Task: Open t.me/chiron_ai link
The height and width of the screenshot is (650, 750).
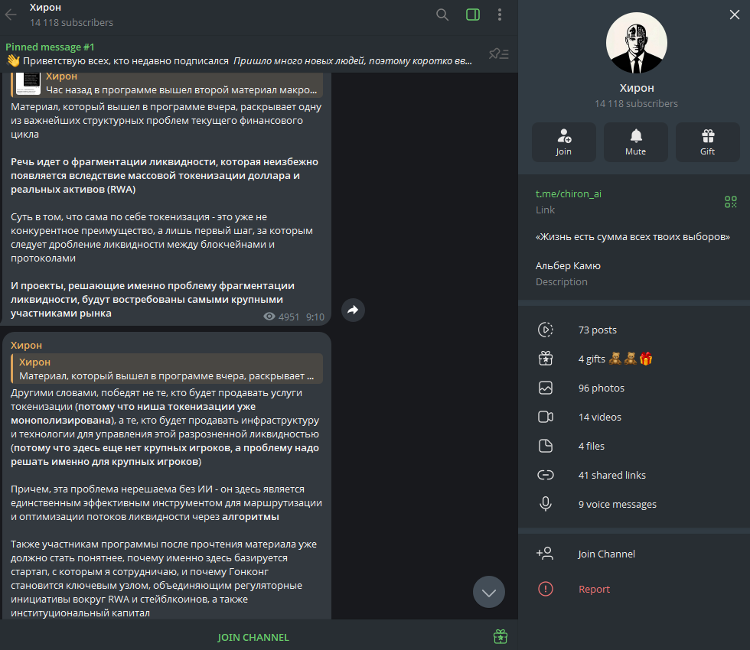Action: [x=568, y=193]
